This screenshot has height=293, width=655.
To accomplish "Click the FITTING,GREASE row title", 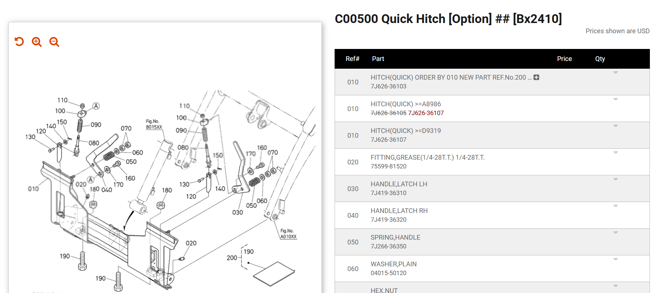I will point(428,157).
